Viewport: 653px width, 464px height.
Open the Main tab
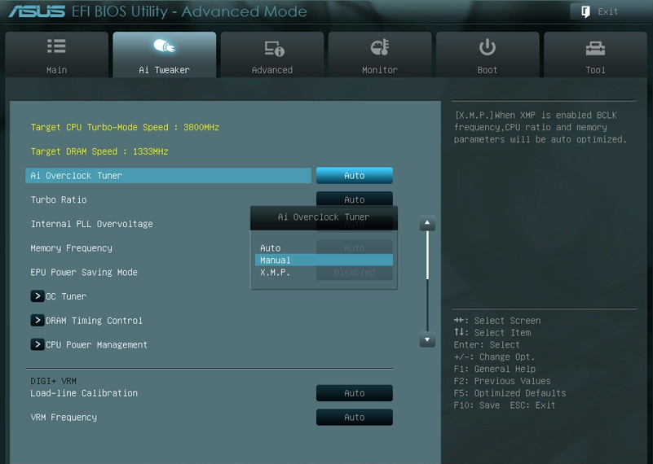coord(56,55)
